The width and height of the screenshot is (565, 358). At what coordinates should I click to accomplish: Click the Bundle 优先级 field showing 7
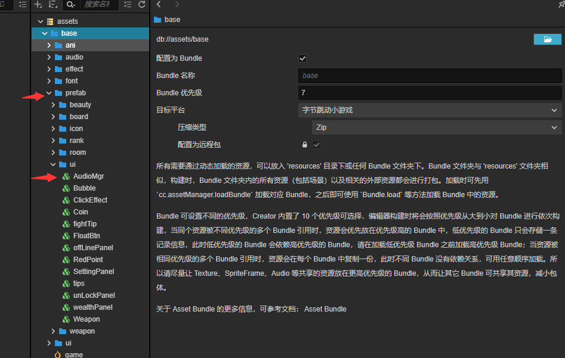(430, 93)
